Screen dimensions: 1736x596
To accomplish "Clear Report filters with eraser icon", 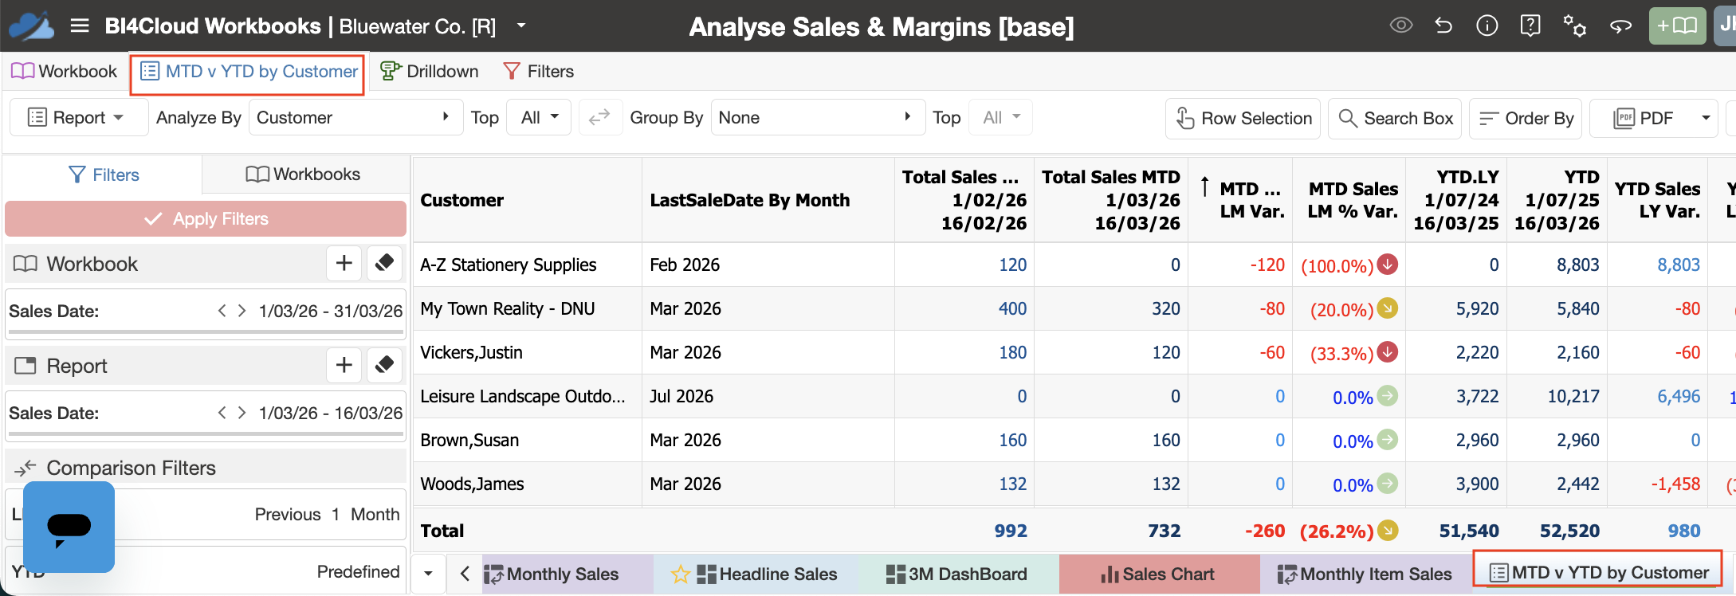I will (384, 365).
